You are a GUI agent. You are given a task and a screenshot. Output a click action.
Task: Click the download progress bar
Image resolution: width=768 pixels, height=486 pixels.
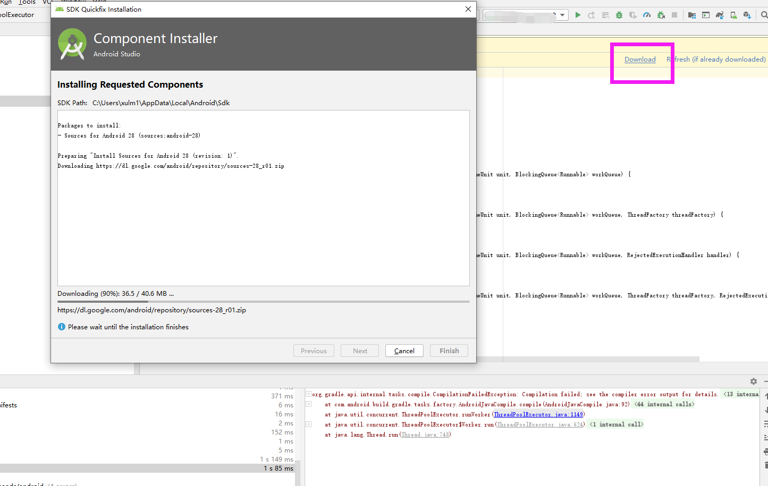coord(264,301)
